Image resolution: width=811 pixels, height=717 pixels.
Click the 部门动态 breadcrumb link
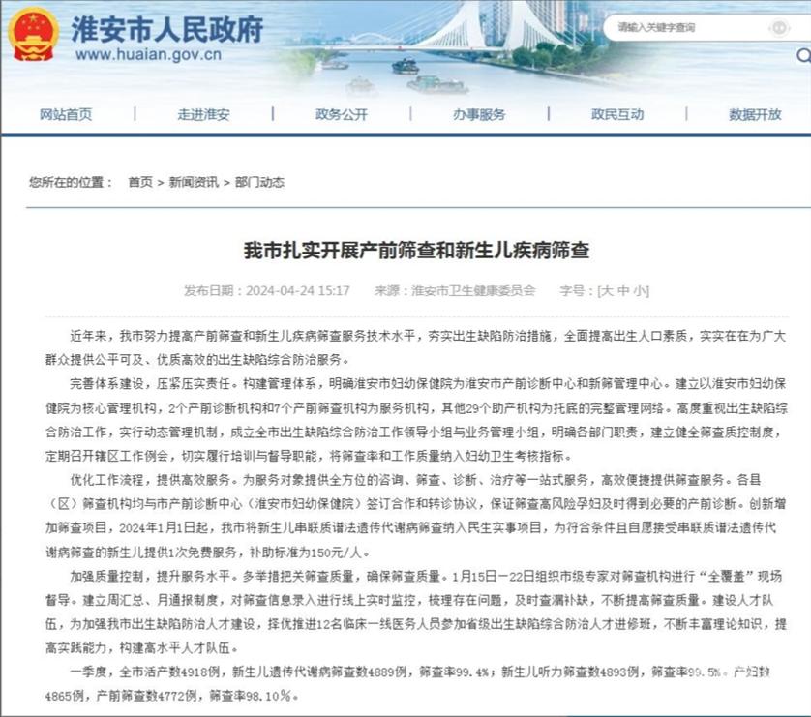[259, 182]
